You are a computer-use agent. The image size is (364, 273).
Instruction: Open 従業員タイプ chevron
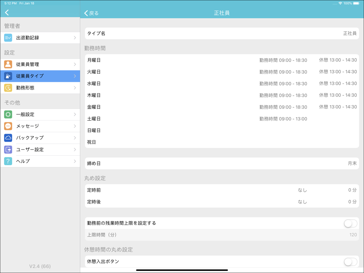(x=75, y=76)
